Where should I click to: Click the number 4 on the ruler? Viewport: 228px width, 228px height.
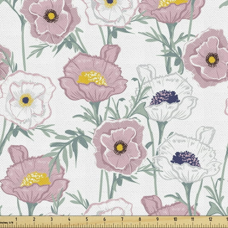click(69, 219)
